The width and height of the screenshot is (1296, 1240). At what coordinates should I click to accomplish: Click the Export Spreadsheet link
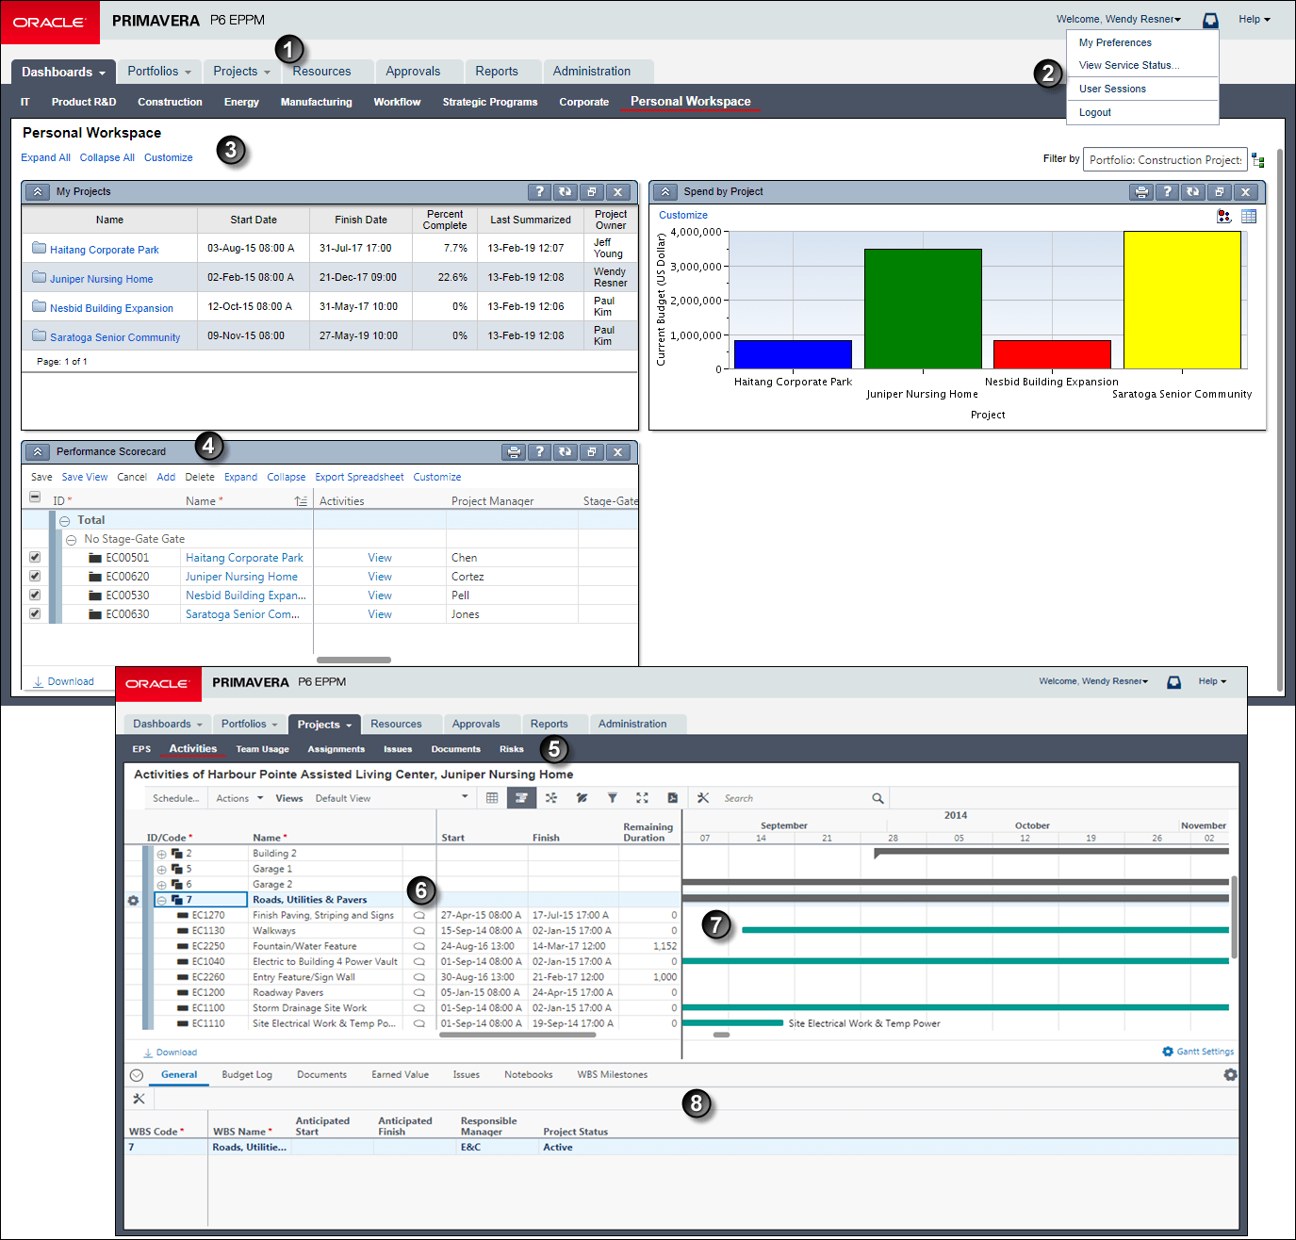tap(359, 477)
